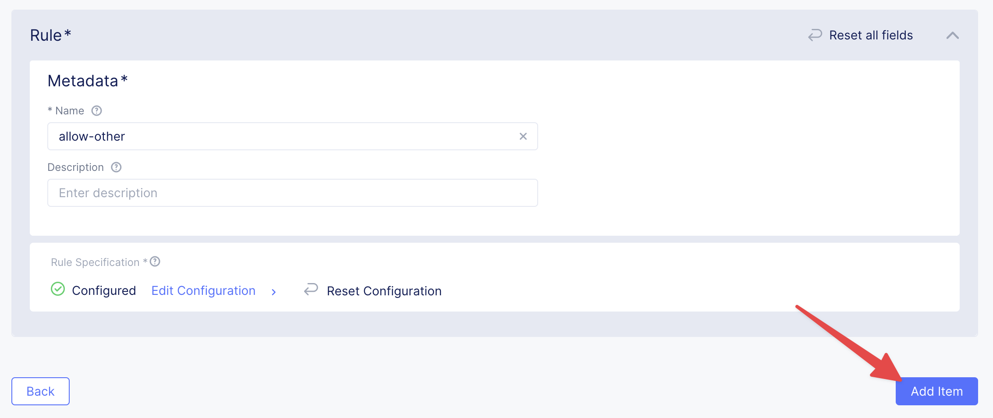The height and width of the screenshot is (418, 993).
Task: Click the Reset all fields arrow icon
Action: [x=815, y=35]
